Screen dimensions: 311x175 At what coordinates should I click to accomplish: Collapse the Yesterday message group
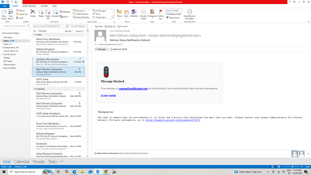point(35,89)
